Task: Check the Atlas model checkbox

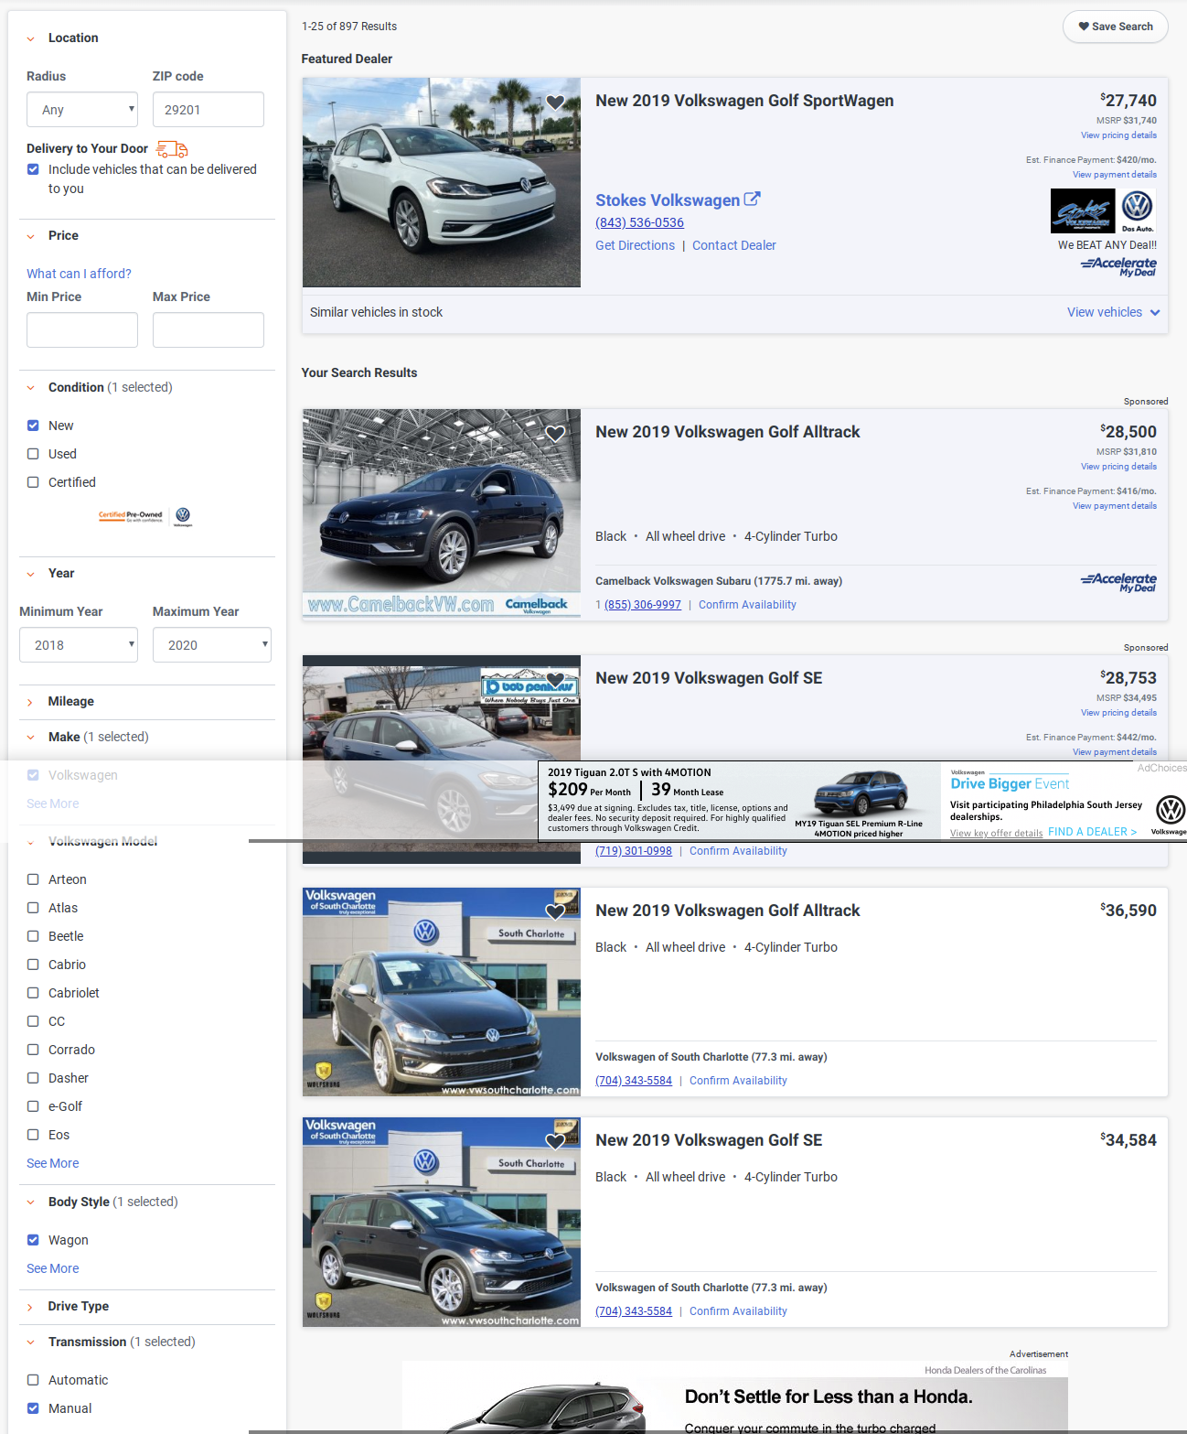Action: [33, 908]
